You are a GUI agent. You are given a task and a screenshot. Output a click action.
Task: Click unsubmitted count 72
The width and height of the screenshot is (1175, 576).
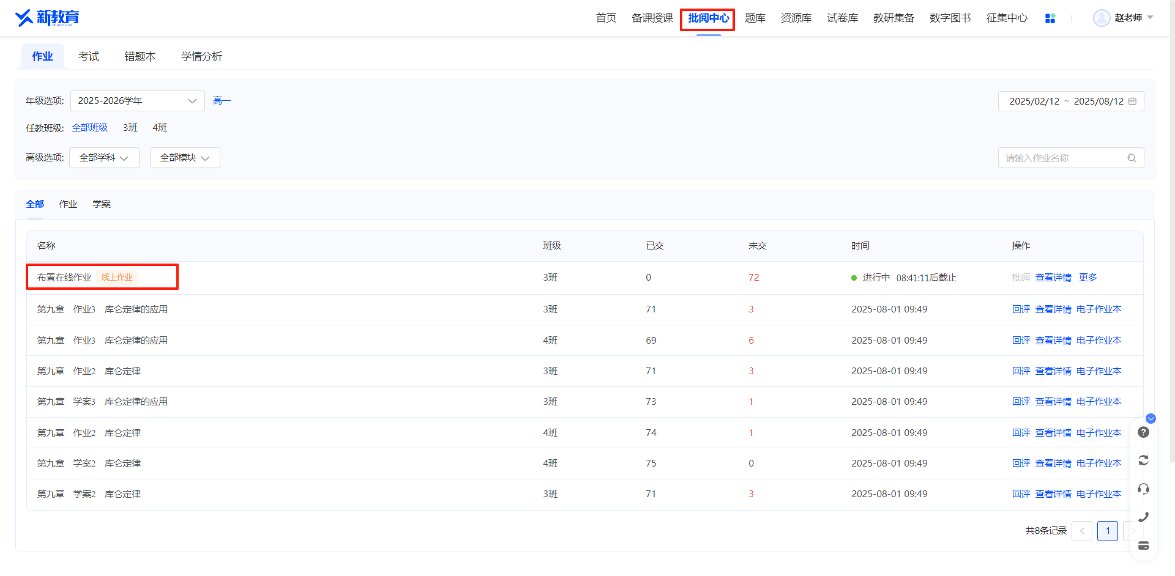pos(753,278)
